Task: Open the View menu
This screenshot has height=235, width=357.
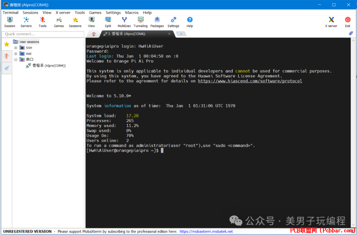Action: pyautogui.click(x=47, y=13)
